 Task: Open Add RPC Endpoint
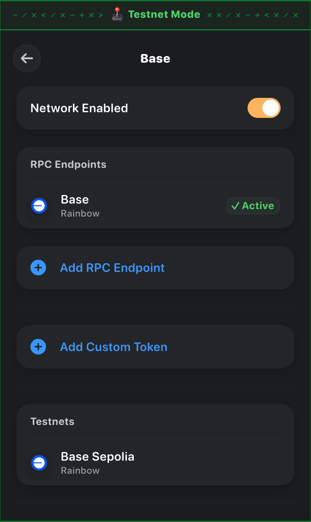(x=112, y=268)
